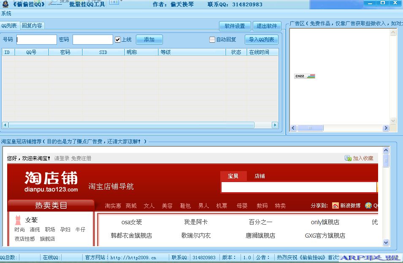This screenshot has height=263, width=403.
Task: Open the 鞋包 nav link
Action: [185, 206]
